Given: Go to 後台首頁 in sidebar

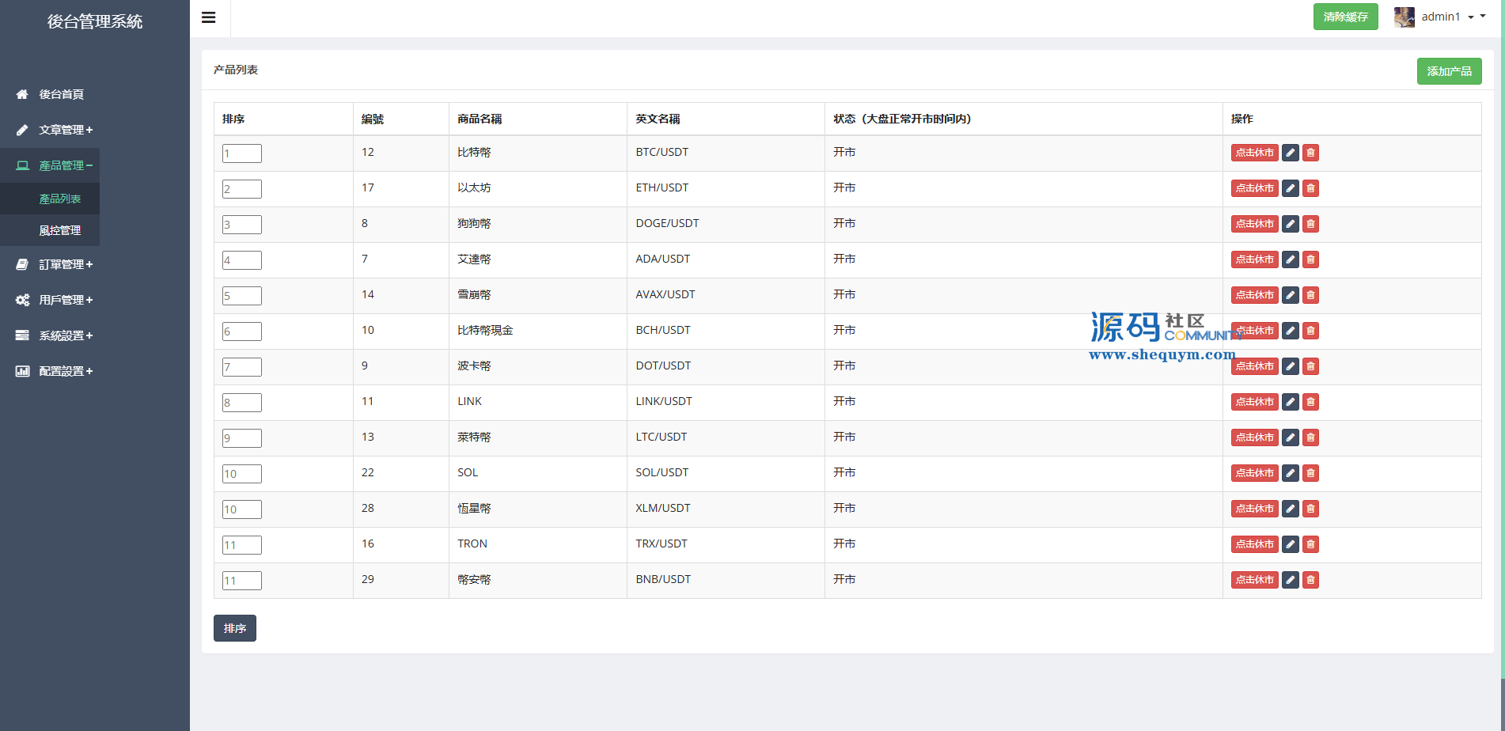Looking at the screenshot, I should coord(61,94).
